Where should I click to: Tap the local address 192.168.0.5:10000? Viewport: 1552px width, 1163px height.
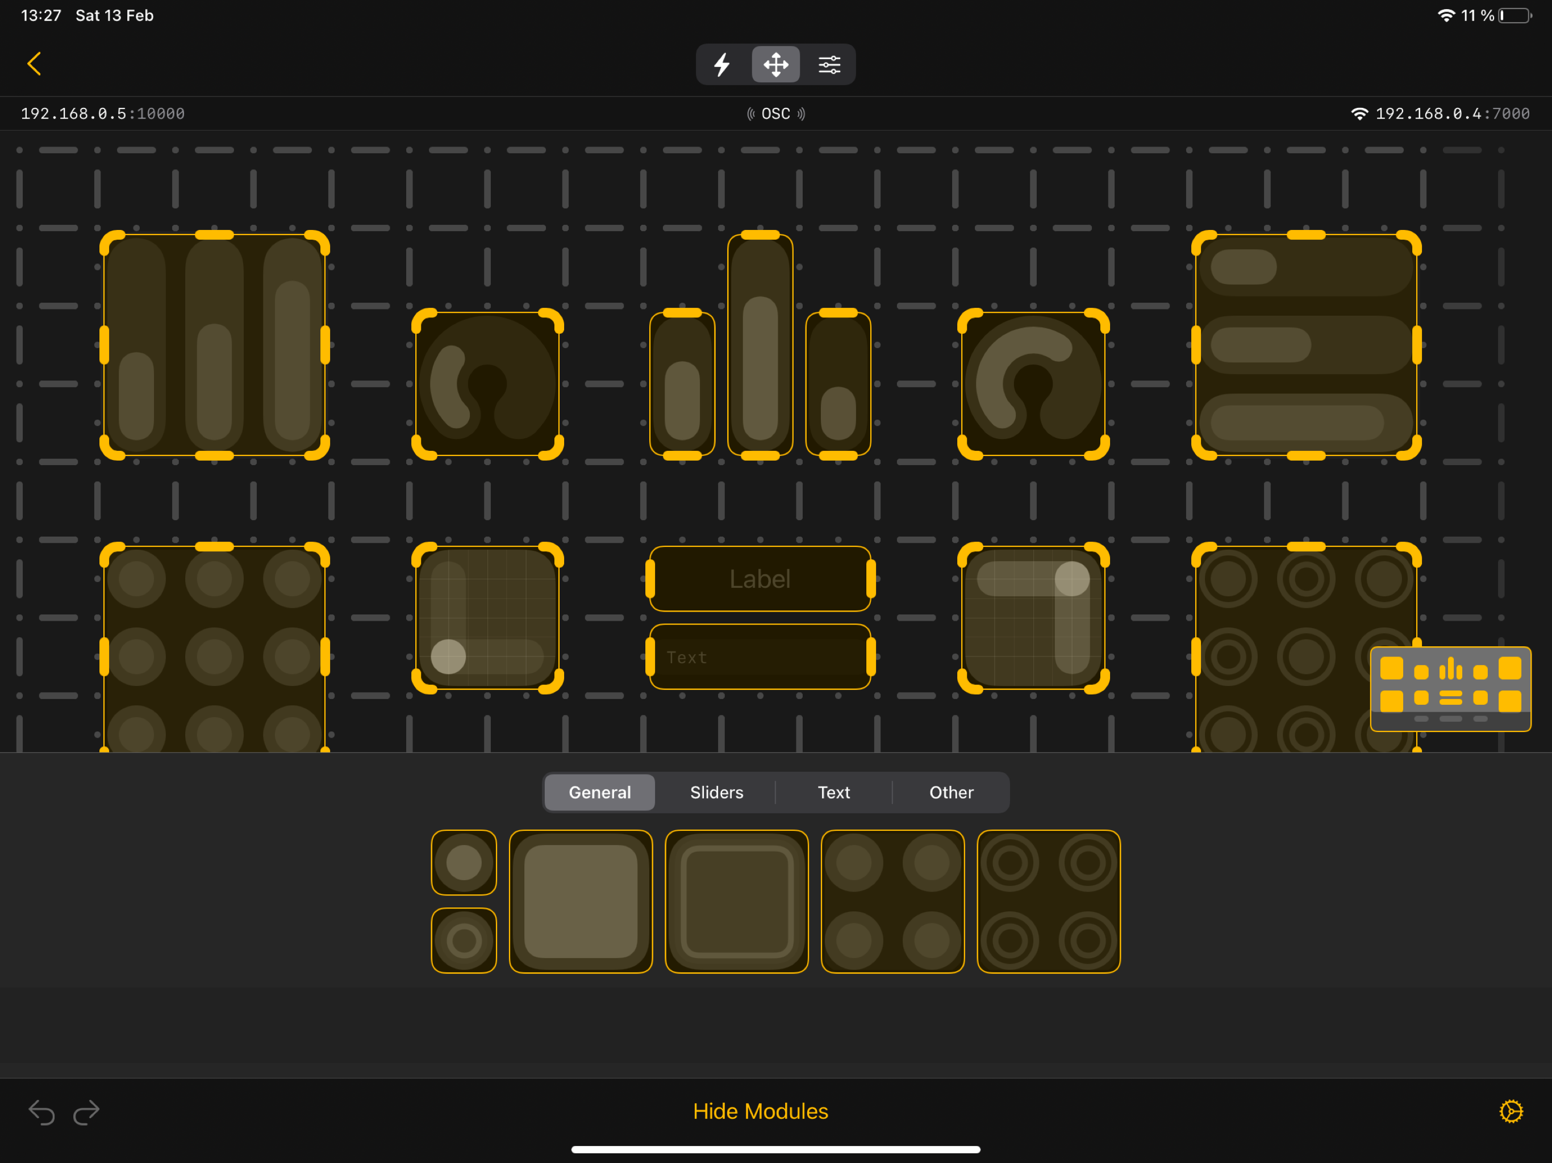pos(103,114)
